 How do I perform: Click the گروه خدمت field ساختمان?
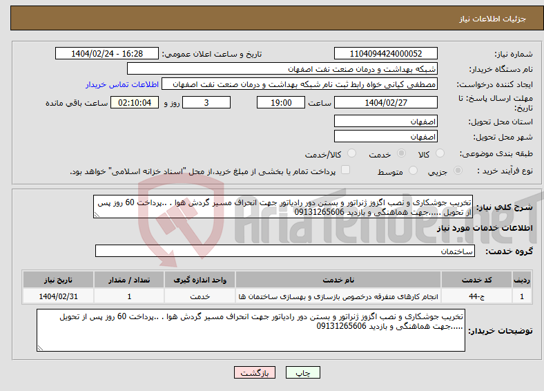point(285,251)
